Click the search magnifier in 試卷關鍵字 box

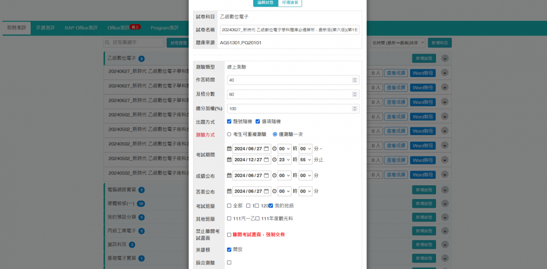[108, 42]
